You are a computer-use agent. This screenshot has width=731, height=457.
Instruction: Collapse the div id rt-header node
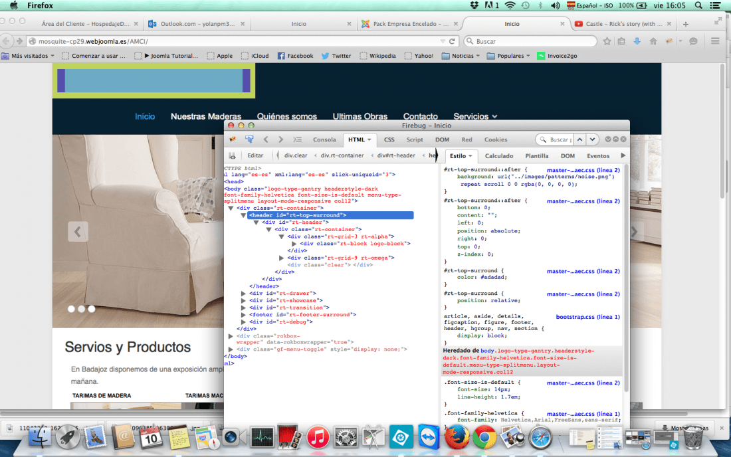point(256,223)
